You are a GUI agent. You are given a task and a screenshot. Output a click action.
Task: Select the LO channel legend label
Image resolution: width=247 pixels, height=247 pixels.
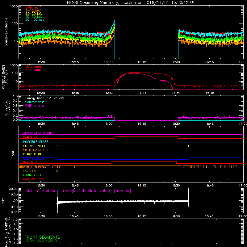[34, 66]
